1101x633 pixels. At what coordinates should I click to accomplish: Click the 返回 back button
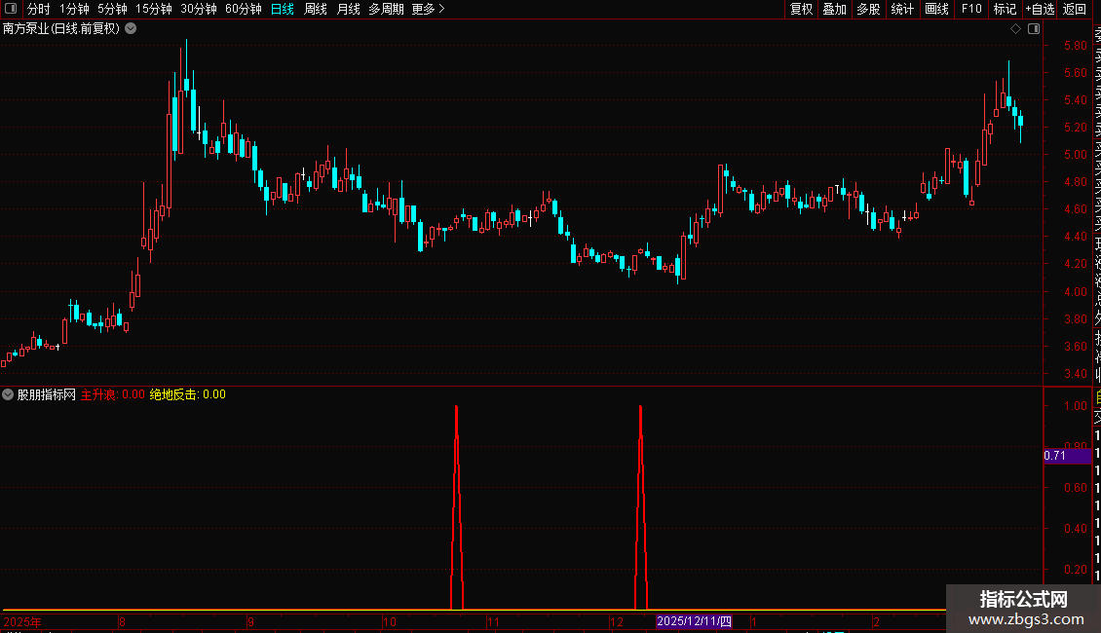[x=1075, y=9]
